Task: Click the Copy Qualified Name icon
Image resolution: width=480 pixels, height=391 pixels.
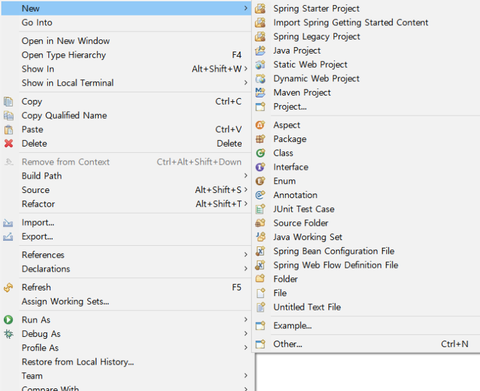Action: click(x=8, y=115)
